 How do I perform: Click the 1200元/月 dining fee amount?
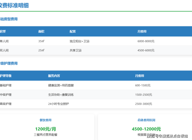click(45, 129)
